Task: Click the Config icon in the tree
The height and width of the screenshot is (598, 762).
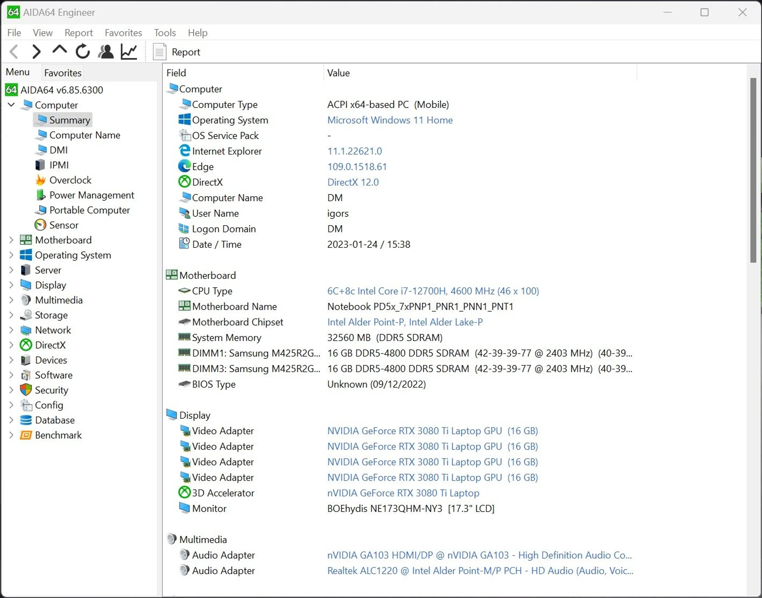Action: pos(26,405)
